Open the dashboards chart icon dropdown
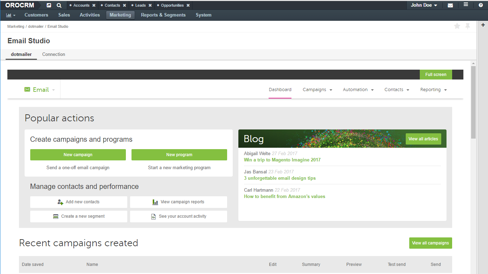The width and height of the screenshot is (488, 274). [x=11, y=15]
